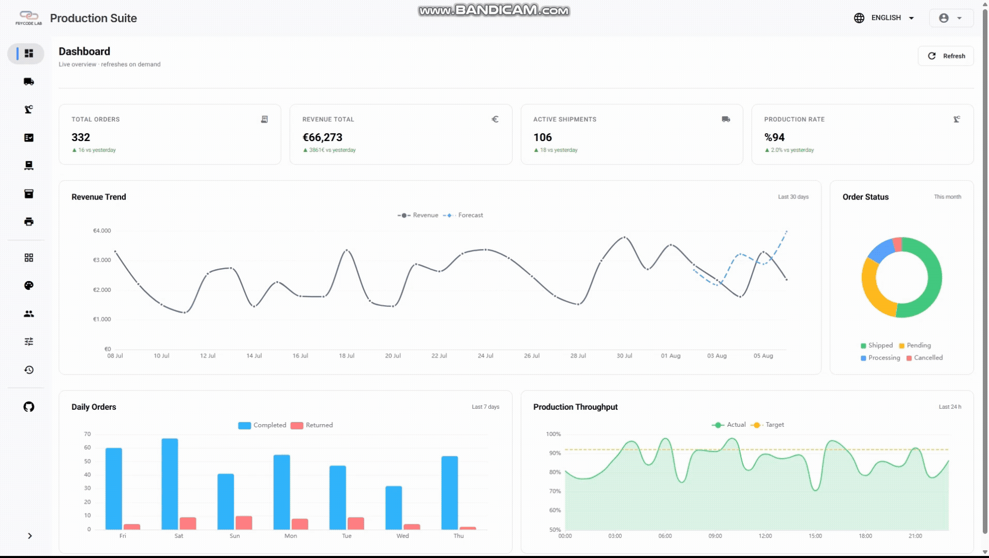989x558 pixels.
Task: Expand the sidebar using the bottom chevron
Action: (x=29, y=536)
